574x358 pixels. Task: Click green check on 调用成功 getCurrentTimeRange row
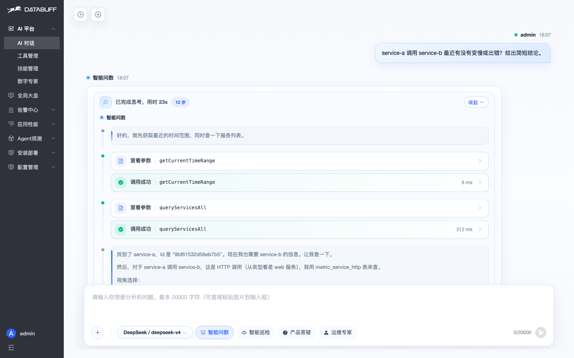coord(121,183)
